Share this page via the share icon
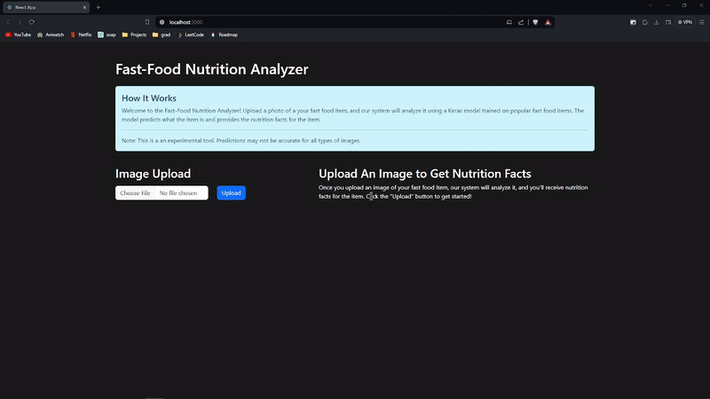 (521, 22)
